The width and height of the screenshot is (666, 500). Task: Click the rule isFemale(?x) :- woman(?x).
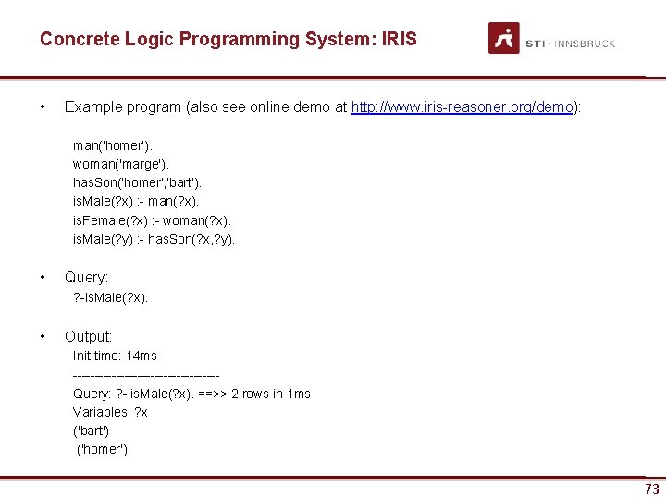tap(152, 220)
